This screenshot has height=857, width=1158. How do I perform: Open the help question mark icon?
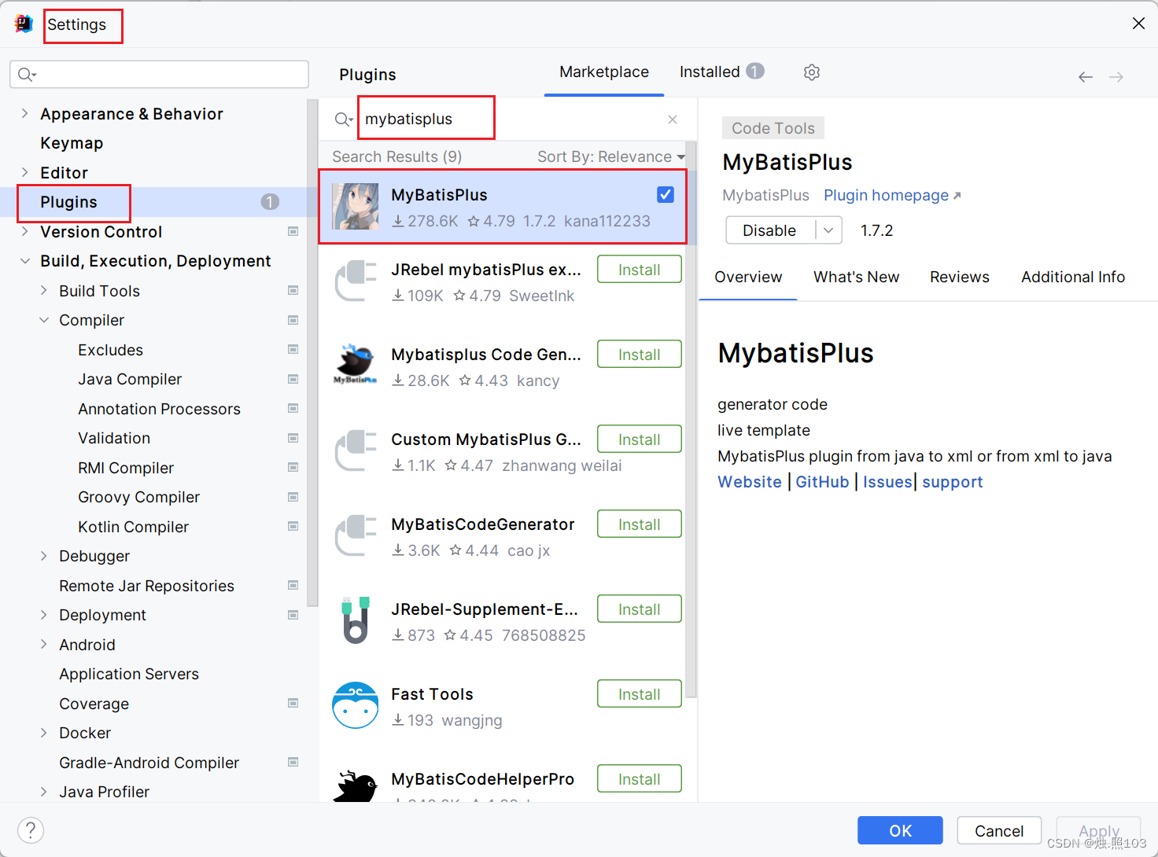point(31,830)
